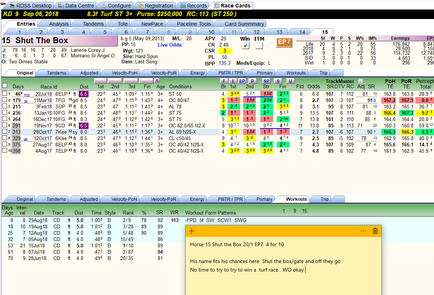This screenshot has width=434, height=295.
Task: Click the Live Odds label
Action: pos(170,45)
